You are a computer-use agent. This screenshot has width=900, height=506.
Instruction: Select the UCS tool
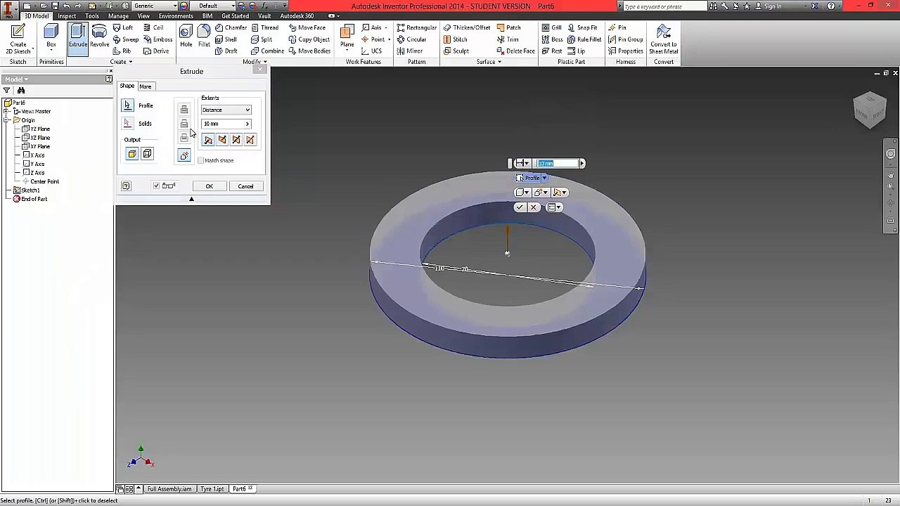[371, 51]
